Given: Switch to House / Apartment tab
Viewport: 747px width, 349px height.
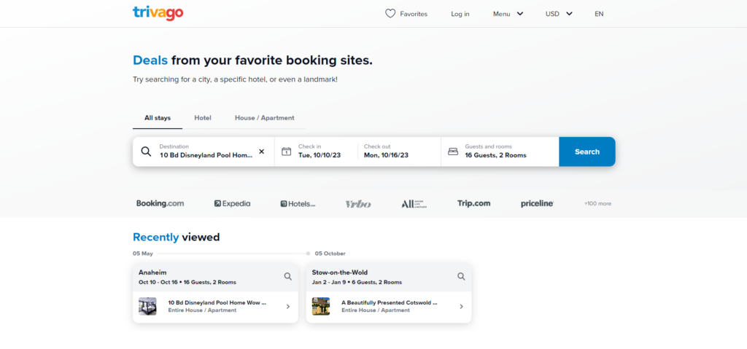Looking at the screenshot, I should (264, 118).
